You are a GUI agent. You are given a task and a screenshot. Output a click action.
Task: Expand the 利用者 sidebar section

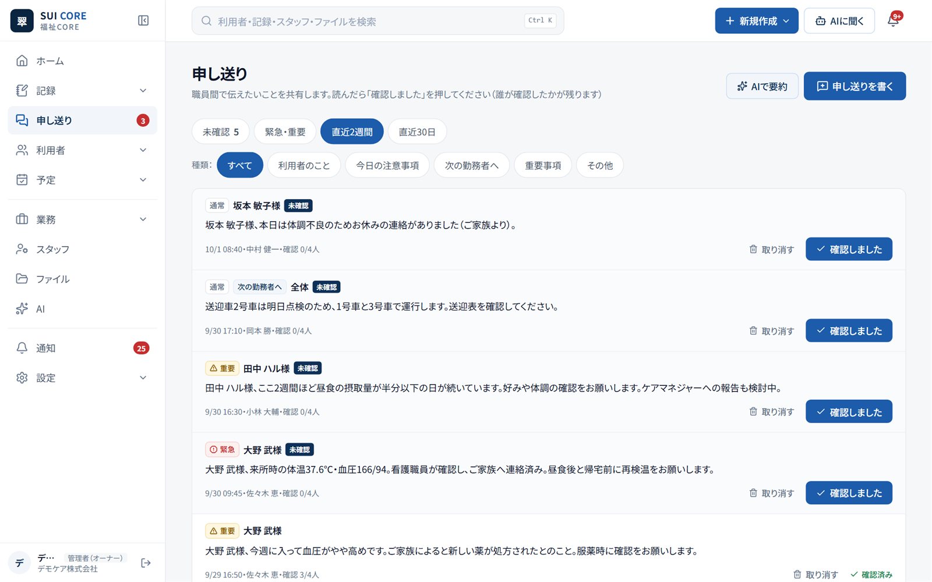pyautogui.click(x=83, y=150)
